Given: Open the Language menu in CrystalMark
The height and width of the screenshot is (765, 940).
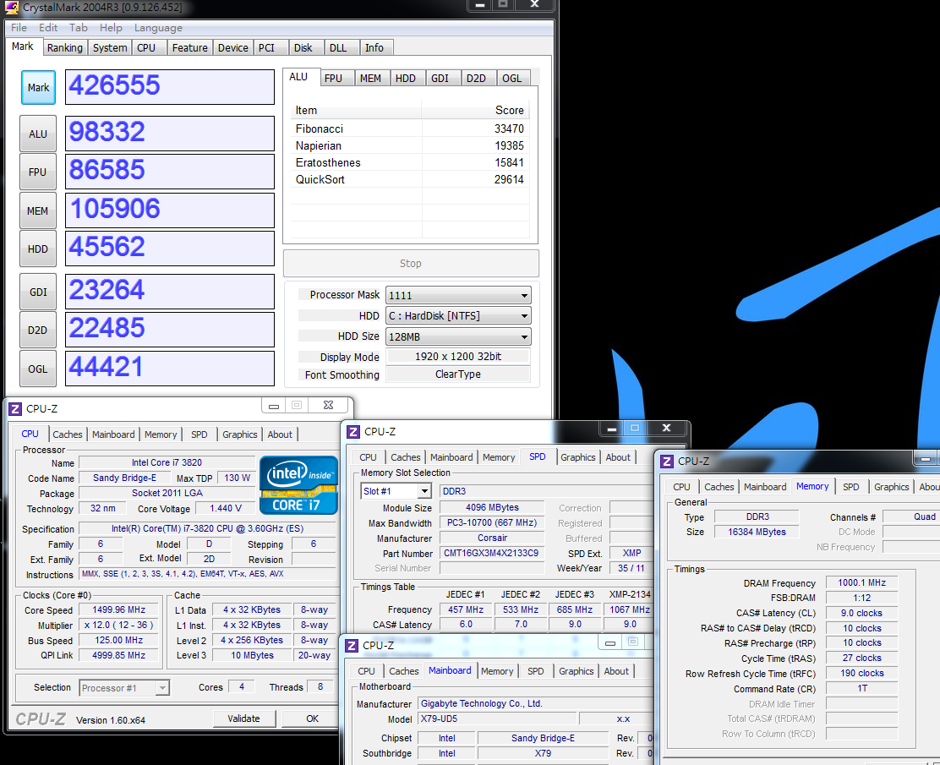Looking at the screenshot, I should 158,28.
